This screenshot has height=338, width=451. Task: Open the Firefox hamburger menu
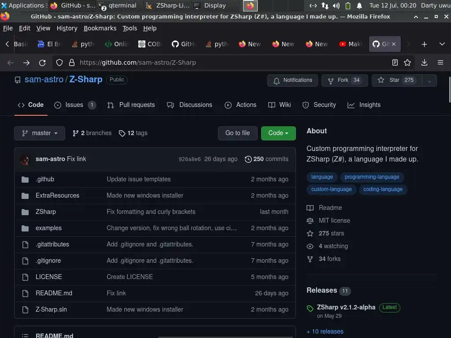tap(440, 62)
